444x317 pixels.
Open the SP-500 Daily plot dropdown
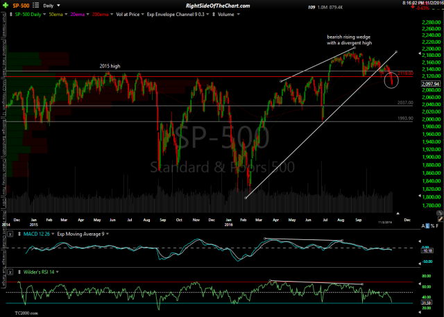click(44, 14)
